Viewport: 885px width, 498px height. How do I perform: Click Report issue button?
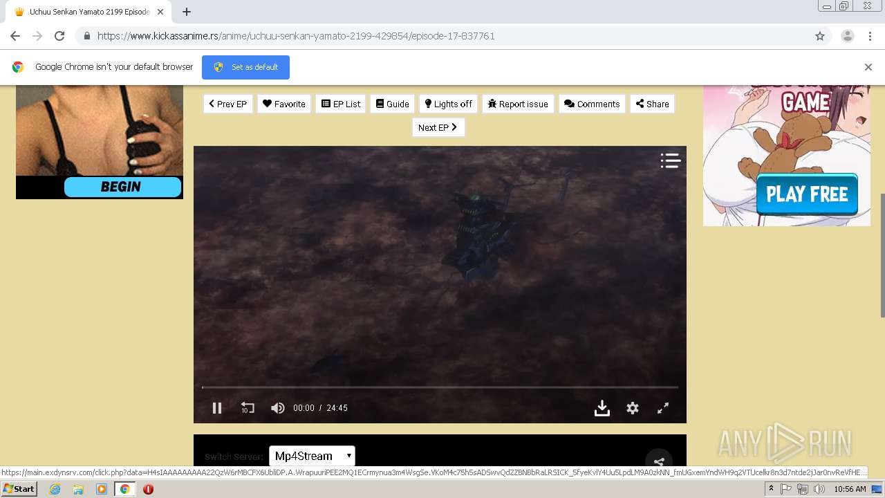click(518, 104)
